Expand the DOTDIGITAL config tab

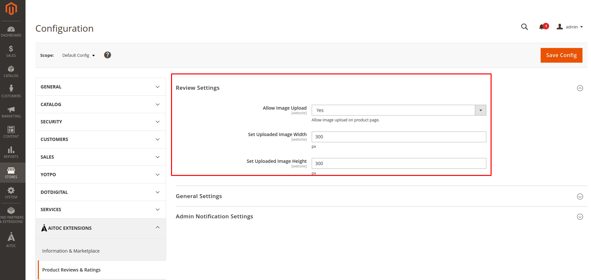tap(101, 192)
